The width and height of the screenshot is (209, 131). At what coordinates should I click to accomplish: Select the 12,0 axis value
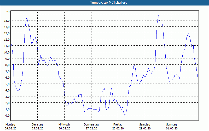[x=7, y=40]
